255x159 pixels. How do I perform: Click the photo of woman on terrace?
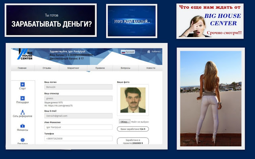pyautogui.click(x=211, y=99)
